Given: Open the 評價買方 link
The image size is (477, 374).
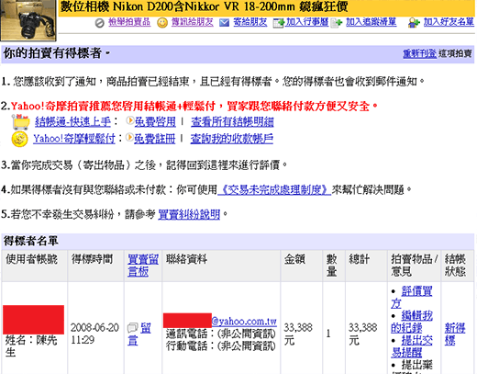Looking at the screenshot, I should point(412,298).
